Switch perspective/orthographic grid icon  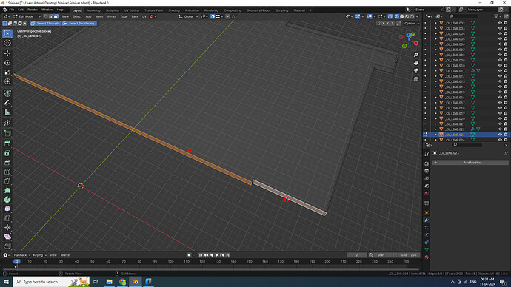(416, 78)
